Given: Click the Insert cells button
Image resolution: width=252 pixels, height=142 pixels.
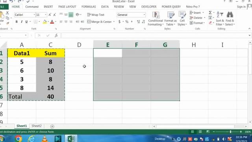Looking at the screenshot, I should (x=196, y=13).
